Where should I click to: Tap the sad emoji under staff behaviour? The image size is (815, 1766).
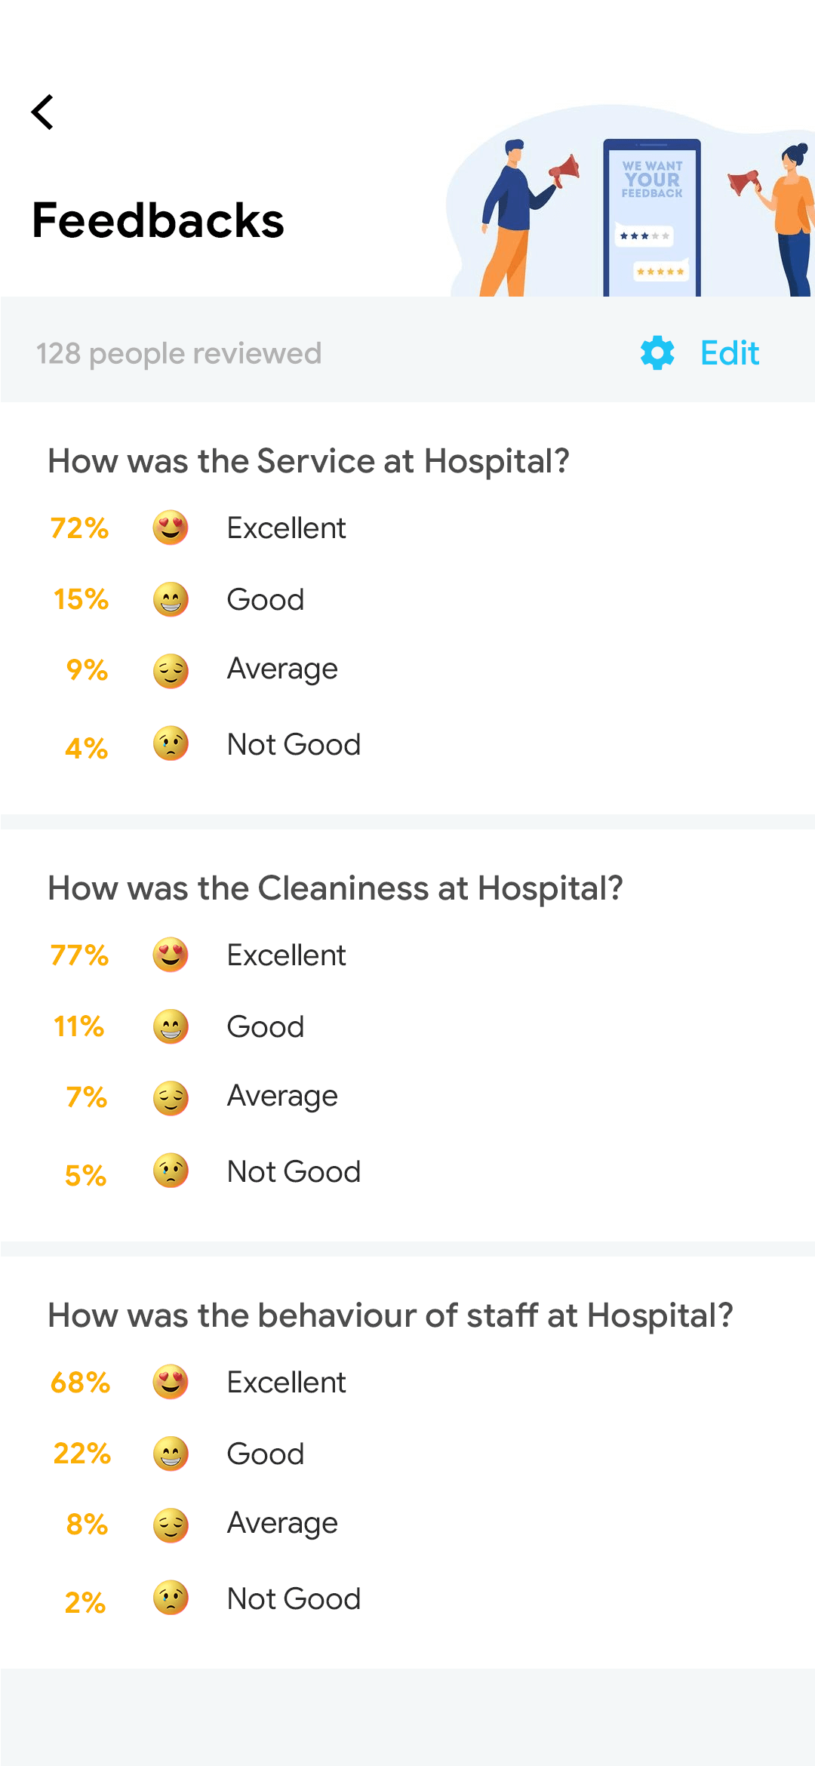click(171, 1598)
